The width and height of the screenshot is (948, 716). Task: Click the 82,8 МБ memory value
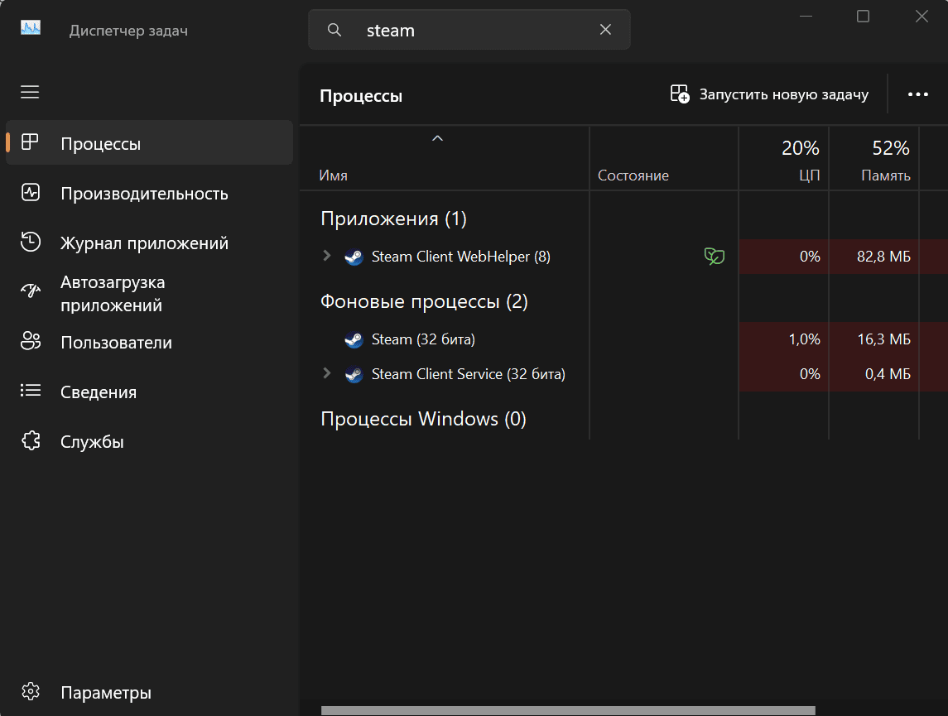883,257
